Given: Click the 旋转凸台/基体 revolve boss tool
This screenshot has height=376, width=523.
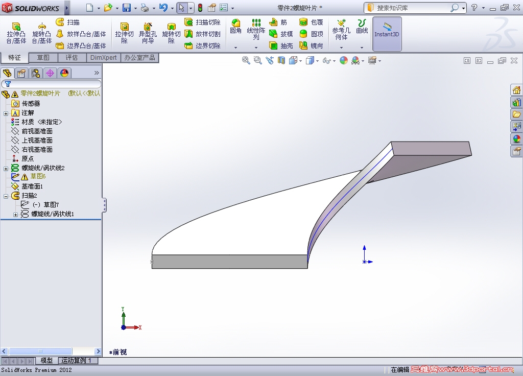Looking at the screenshot, I should click(42, 33).
